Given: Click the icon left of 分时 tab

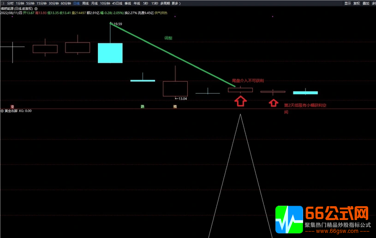Looking at the screenshot, I should tap(3, 3).
